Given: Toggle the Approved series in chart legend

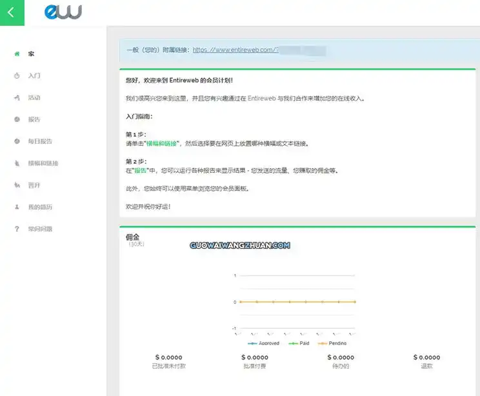Looking at the screenshot, I should 264,343.
